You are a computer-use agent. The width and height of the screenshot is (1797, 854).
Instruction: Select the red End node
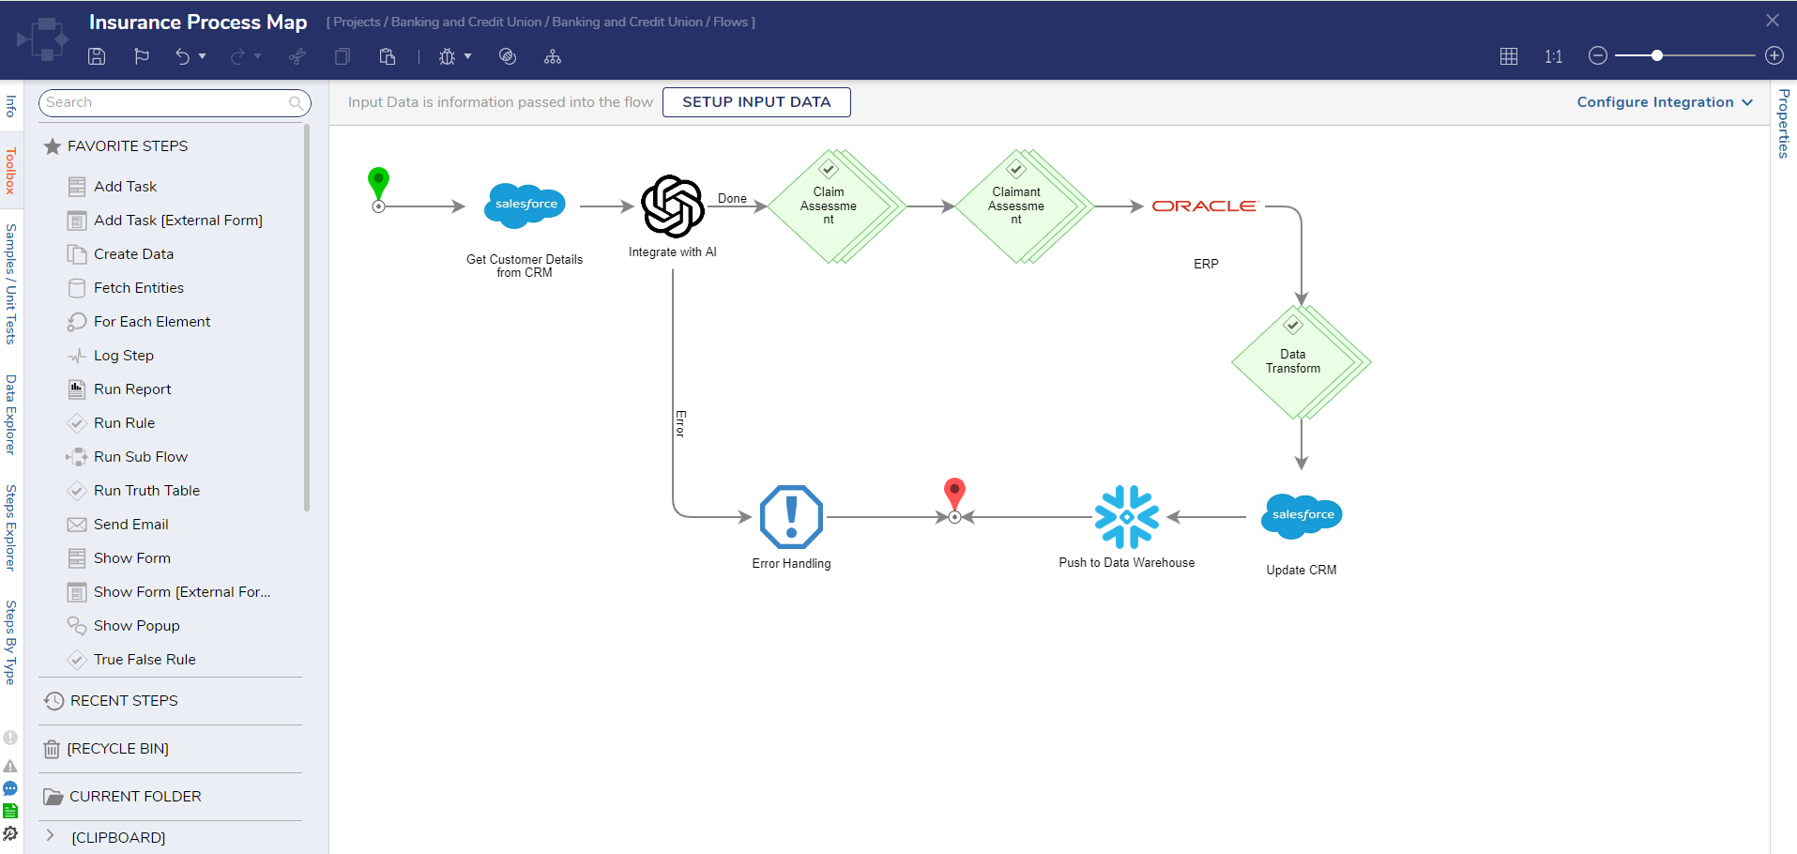(x=954, y=500)
